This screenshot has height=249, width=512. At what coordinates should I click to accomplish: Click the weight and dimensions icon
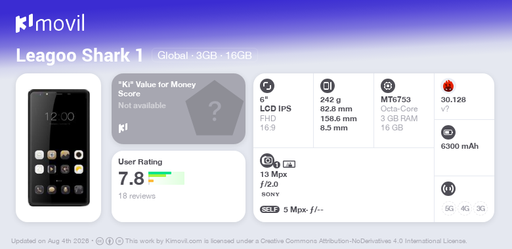pos(327,86)
